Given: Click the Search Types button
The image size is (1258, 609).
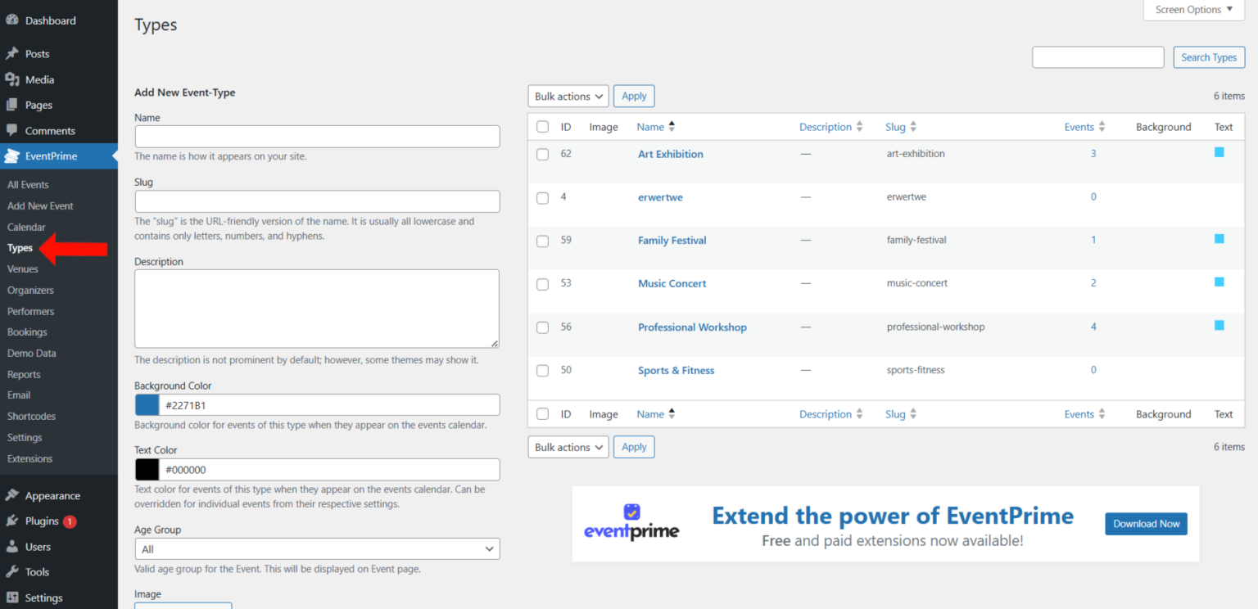Looking at the screenshot, I should tap(1209, 56).
